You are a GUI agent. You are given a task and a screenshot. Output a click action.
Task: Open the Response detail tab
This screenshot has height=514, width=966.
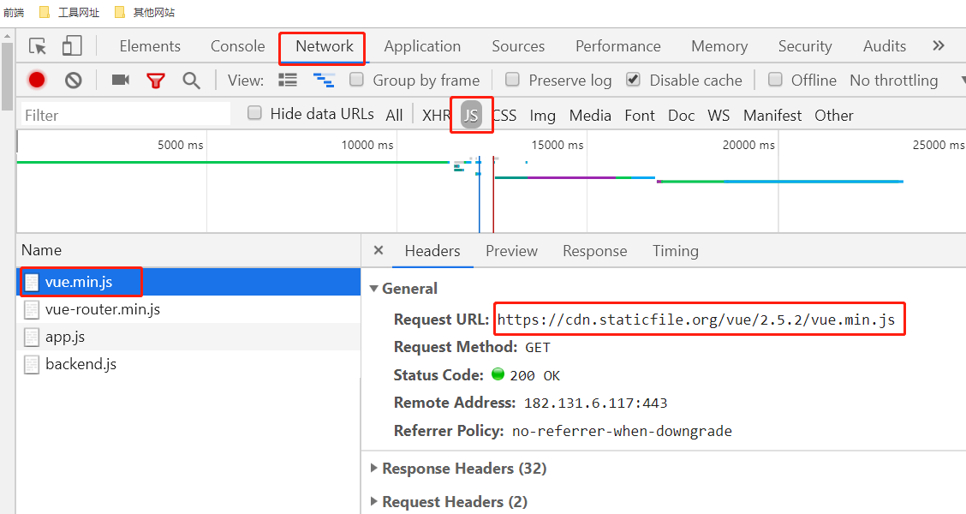coord(594,251)
